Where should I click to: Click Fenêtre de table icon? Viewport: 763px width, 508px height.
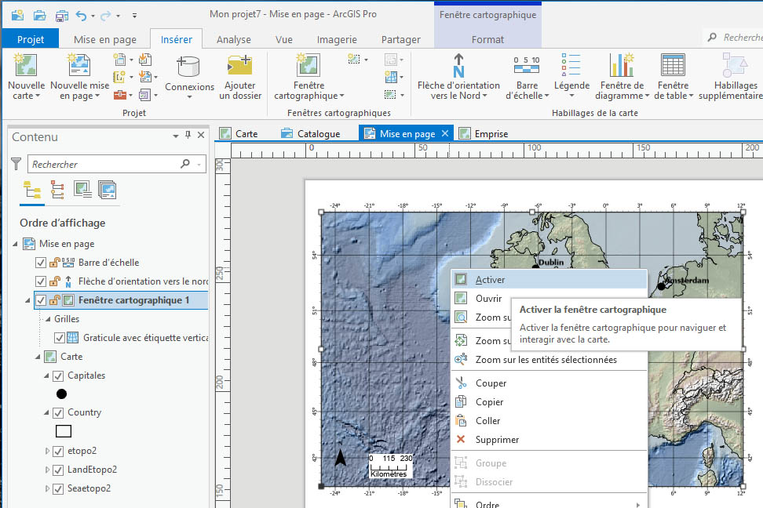[673, 66]
